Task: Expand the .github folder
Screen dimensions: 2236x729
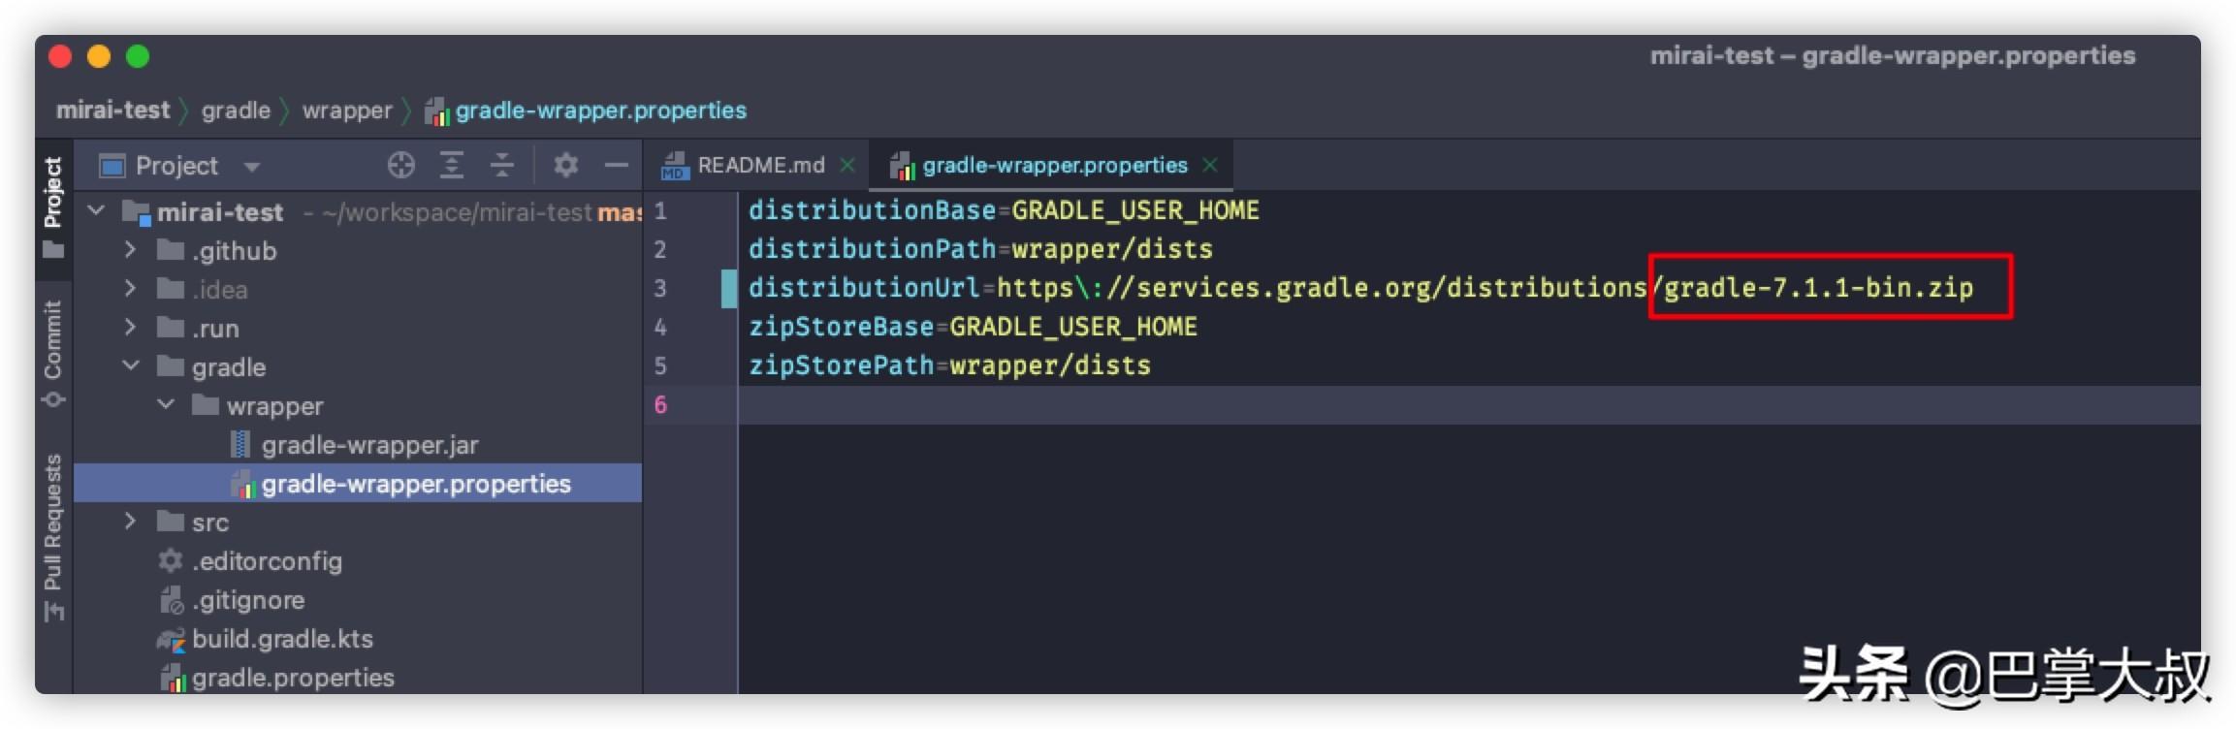Action: click(130, 250)
